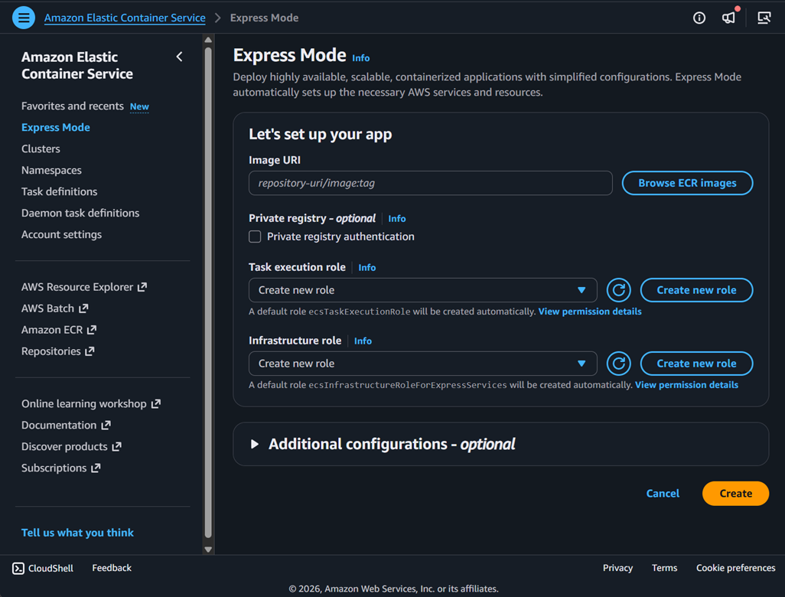Screen dimensions: 785x597
Task: Click the AWS Resource Explorer external link icon
Action: point(142,287)
